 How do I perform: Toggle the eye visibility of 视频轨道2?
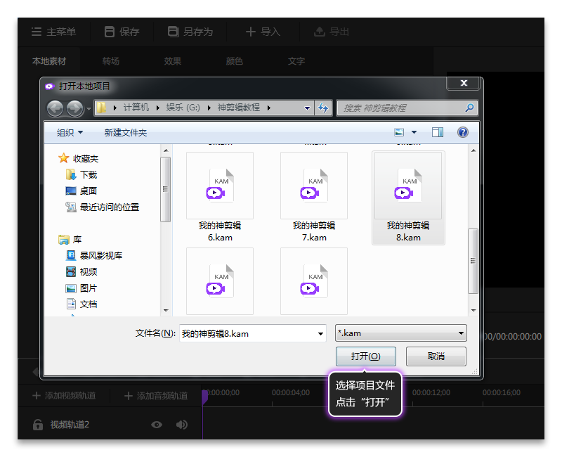(x=156, y=425)
